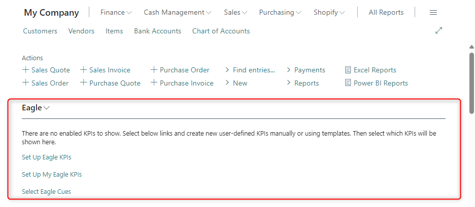Click the hamburger menu icon
This screenshot has width=475, height=207.
coord(433,12)
